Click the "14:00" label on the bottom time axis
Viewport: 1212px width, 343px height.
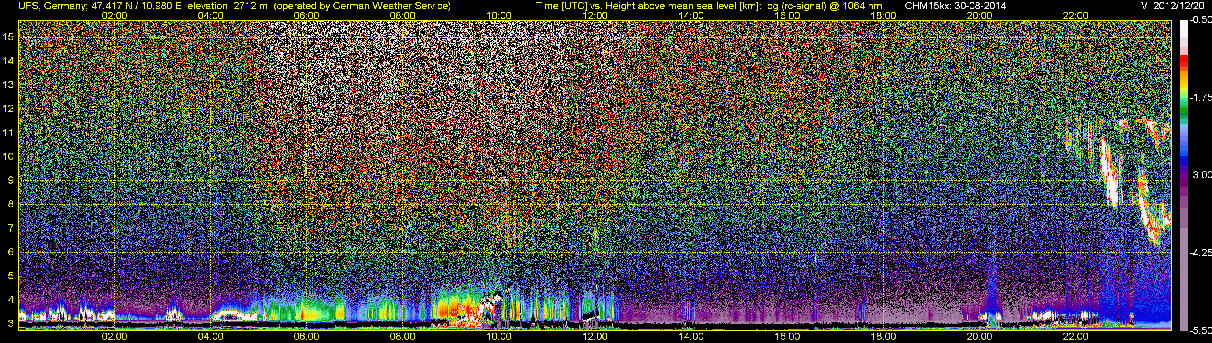pos(691,337)
